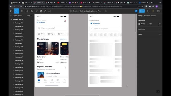Select the Rectangle 16 layer
The height and width of the screenshot is (96, 171).
19,23
